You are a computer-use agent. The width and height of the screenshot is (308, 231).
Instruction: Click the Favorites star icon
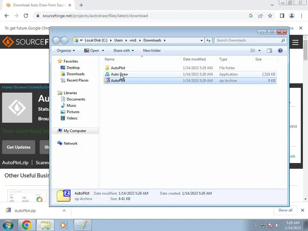click(x=60, y=61)
